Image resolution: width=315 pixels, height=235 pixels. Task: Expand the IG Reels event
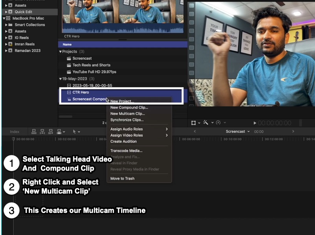[x=6, y=37]
